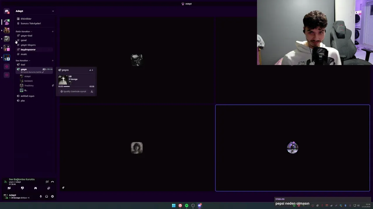
Task: Open the grayscale portrait server icon
Action: [7, 39]
